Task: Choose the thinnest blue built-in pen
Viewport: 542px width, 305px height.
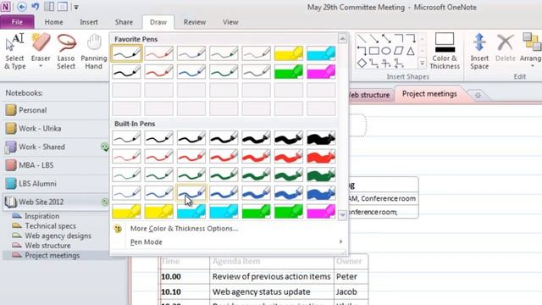Action: click(126, 193)
